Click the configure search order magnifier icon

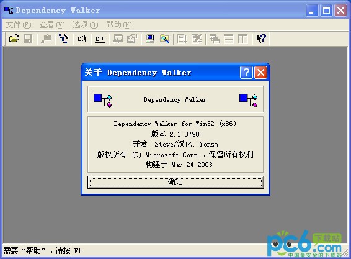164,39
